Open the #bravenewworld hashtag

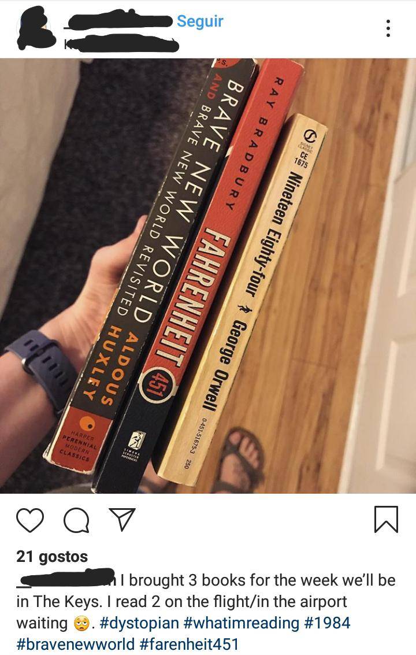[x=75, y=643]
